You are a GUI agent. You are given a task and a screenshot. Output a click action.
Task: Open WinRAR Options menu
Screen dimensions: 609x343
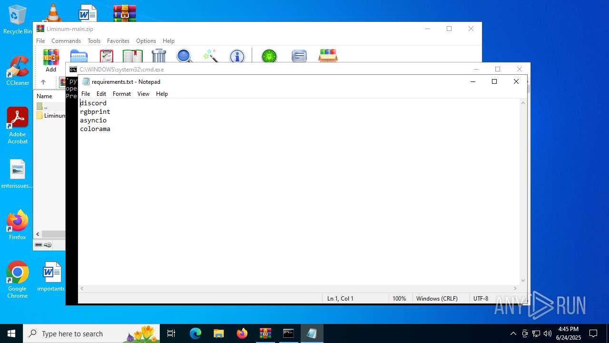coord(146,41)
